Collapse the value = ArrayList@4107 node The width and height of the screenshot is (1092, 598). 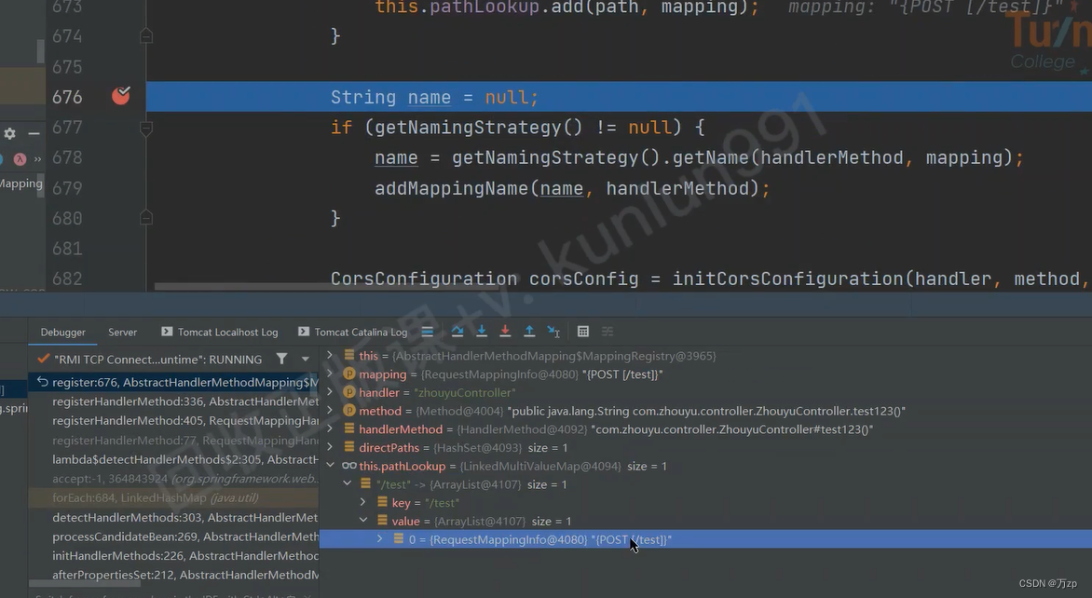362,520
